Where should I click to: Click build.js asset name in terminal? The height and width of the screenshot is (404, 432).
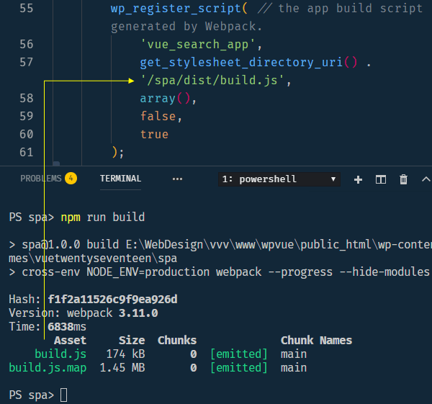pos(60,354)
